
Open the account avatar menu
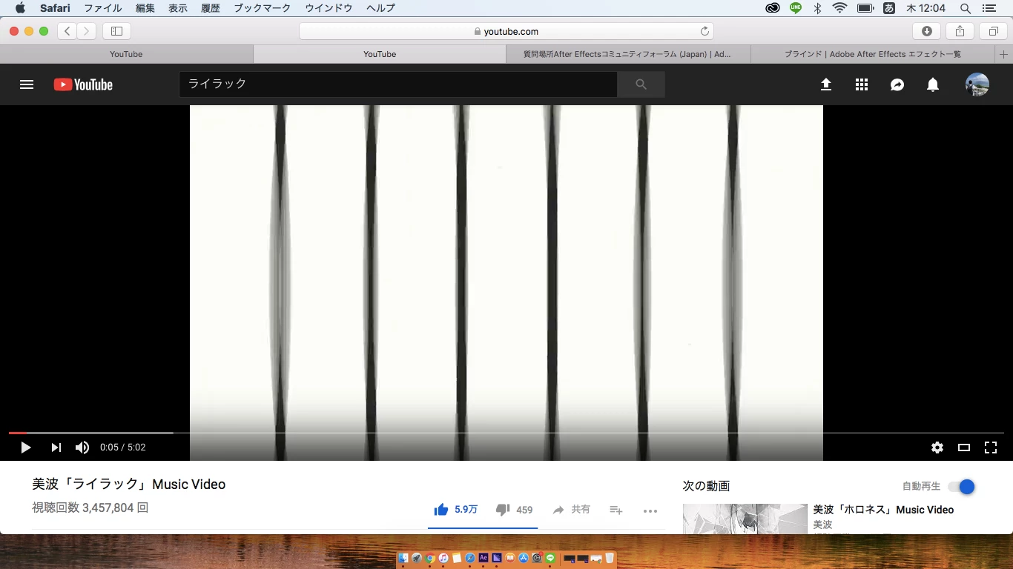point(977,84)
